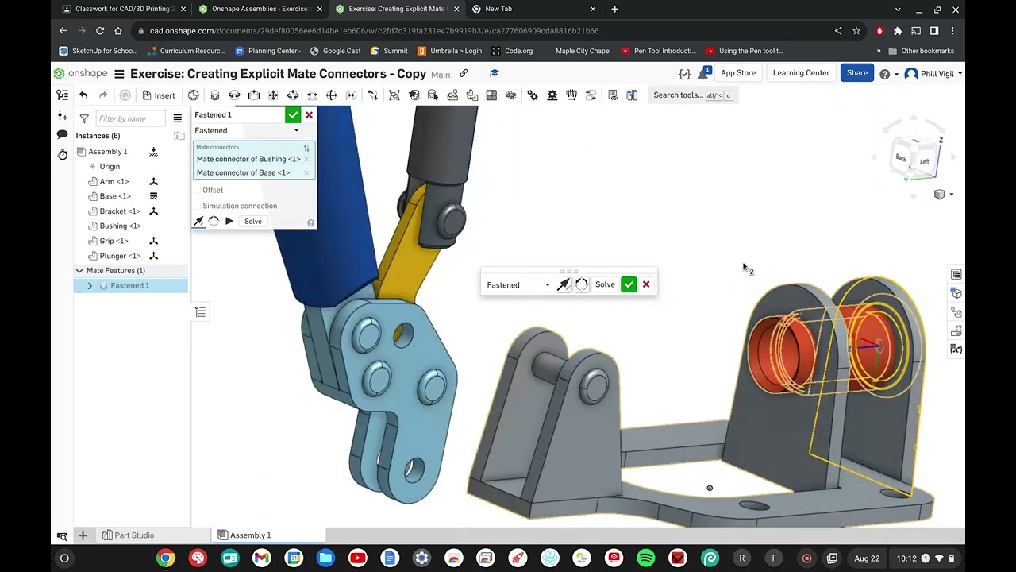Click the Undo arrow in toolbar

click(x=83, y=95)
